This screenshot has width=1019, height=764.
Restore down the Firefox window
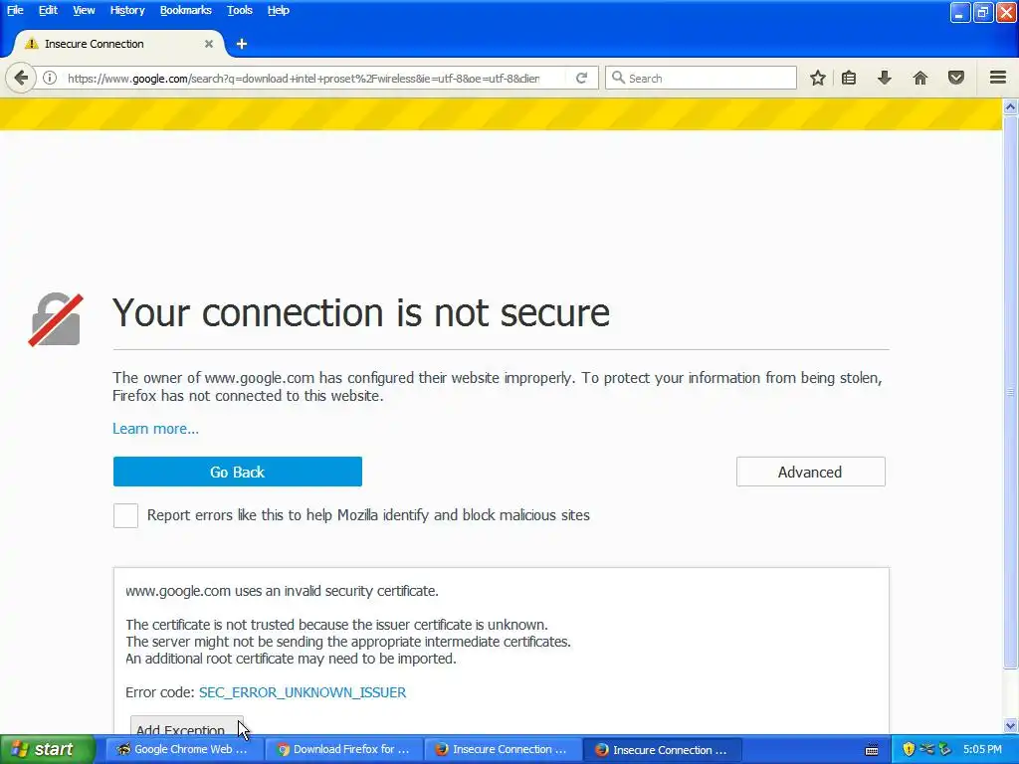[983, 12]
